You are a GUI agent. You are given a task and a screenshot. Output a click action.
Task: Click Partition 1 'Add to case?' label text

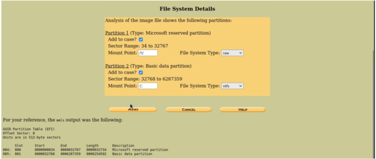[122, 40]
